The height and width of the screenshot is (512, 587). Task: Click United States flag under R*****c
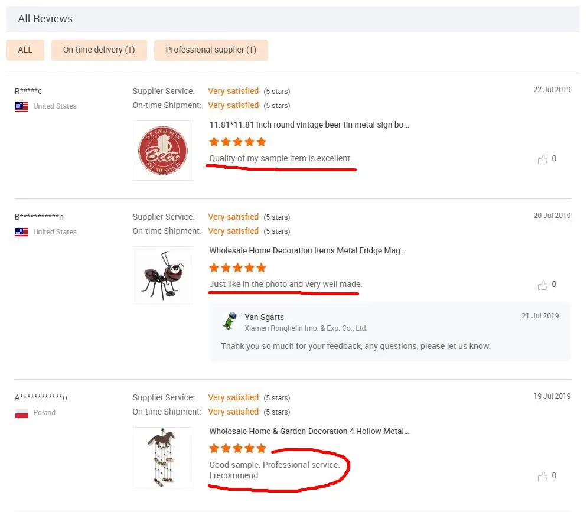pos(22,107)
